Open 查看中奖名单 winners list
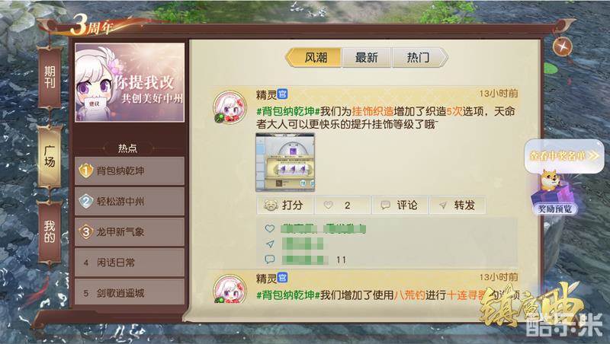 click(564, 156)
